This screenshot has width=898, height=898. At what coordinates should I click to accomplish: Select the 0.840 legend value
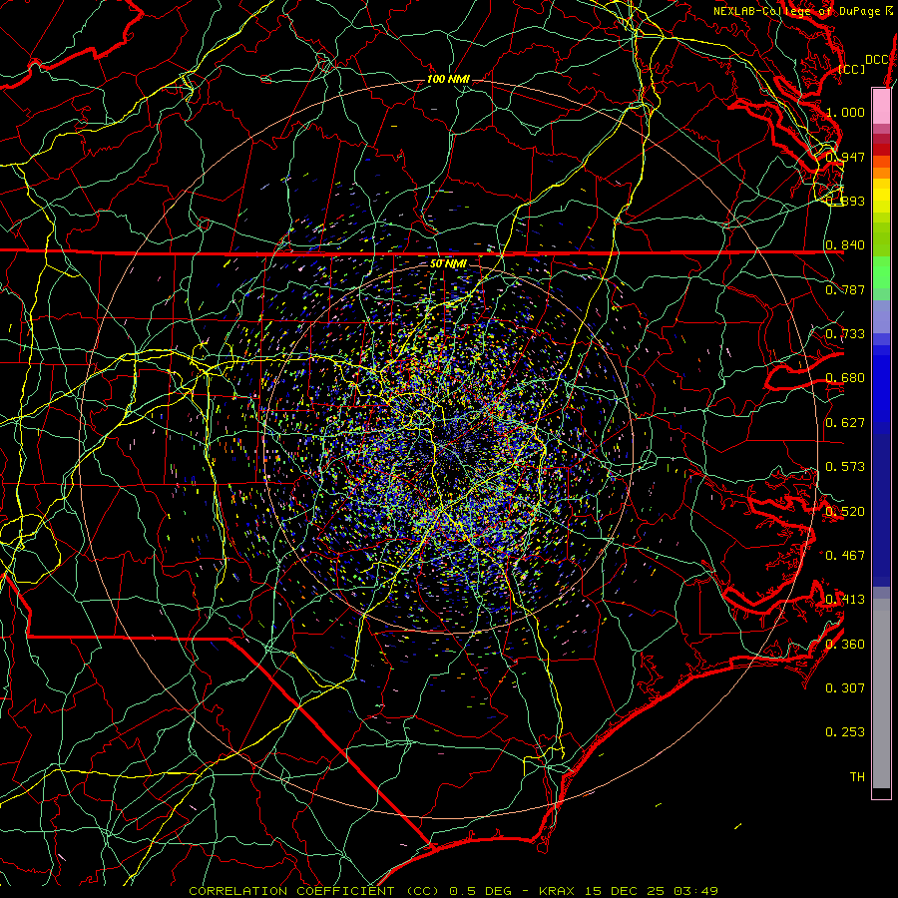pyautogui.click(x=845, y=245)
